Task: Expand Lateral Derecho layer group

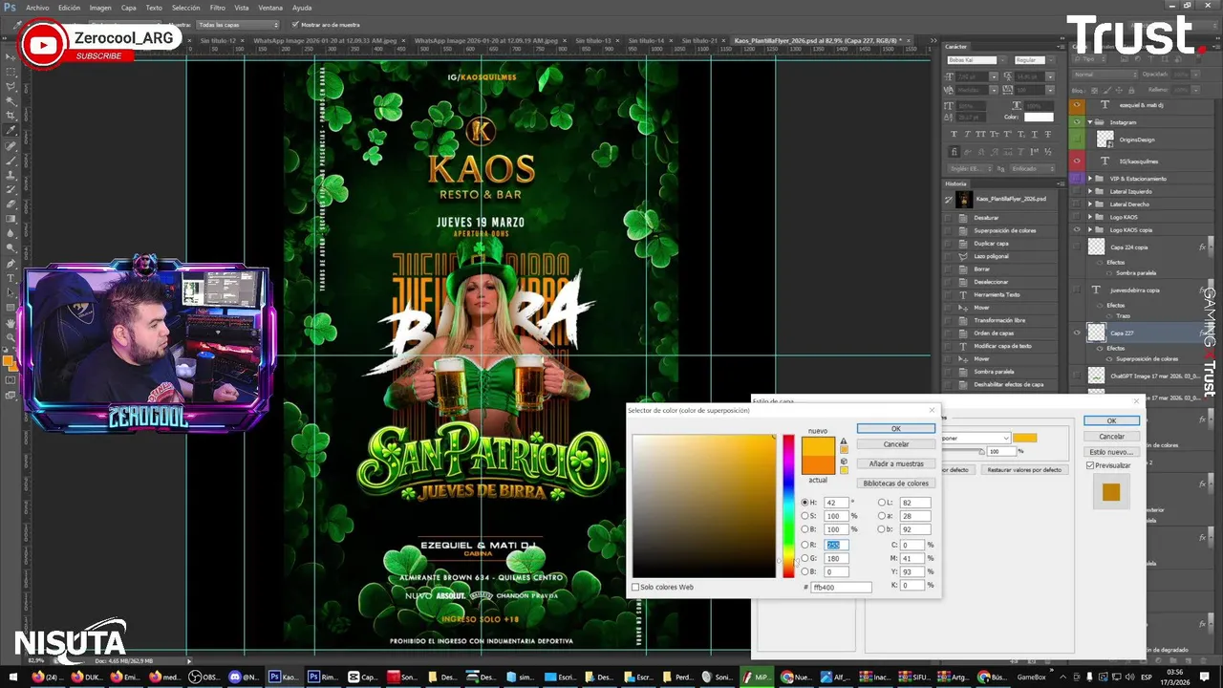Action: coord(1090,204)
